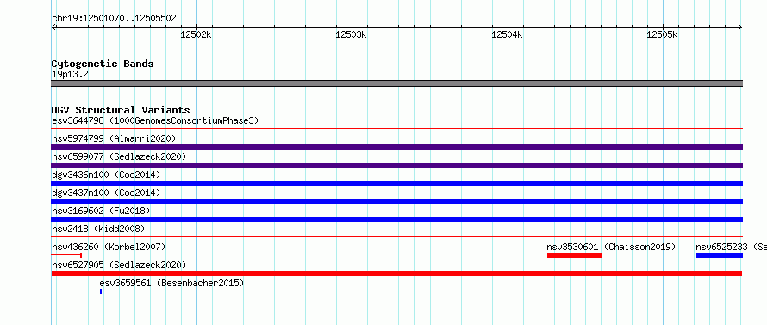The width and height of the screenshot is (767, 325).
Task: Click the thin red esv3644798 variant line
Action: (x=396, y=129)
